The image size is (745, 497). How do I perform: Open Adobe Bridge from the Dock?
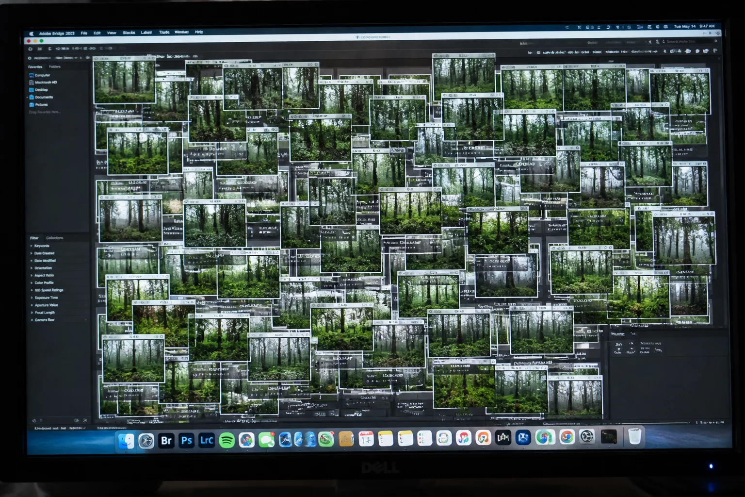coord(166,440)
